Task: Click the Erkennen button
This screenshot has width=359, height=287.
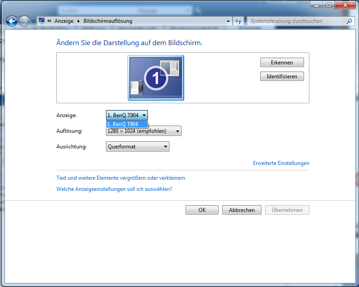Action: (x=282, y=63)
